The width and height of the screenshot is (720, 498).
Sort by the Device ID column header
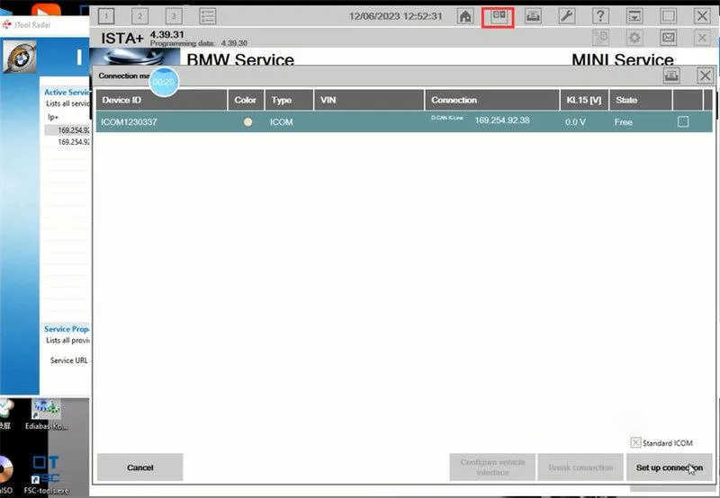161,100
